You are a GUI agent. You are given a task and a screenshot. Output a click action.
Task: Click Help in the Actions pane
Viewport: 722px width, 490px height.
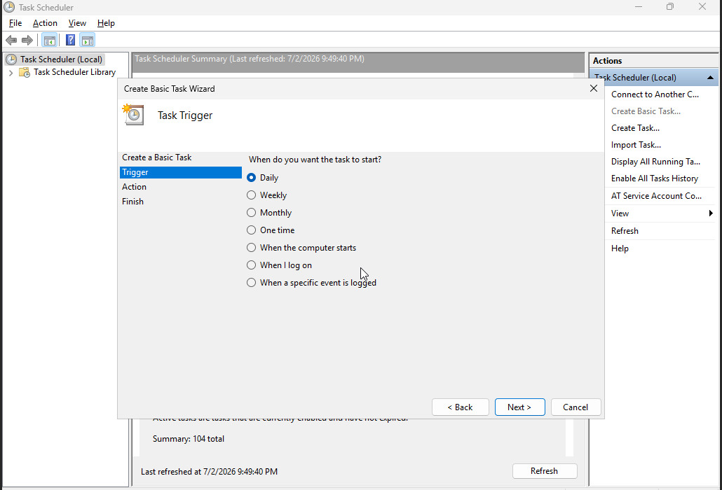pos(620,248)
